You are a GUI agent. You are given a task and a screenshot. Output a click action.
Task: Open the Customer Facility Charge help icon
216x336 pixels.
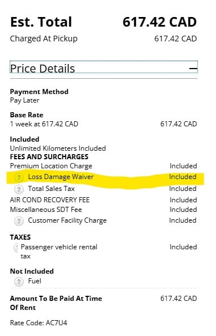click(19, 221)
